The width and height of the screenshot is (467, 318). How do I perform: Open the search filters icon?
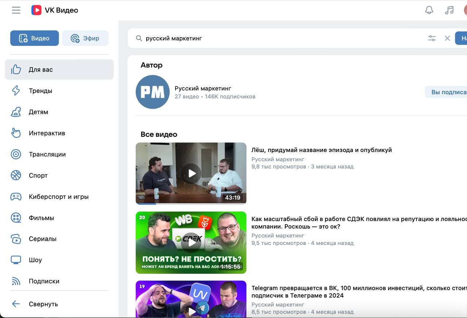pyautogui.click(x=432, y=38)
